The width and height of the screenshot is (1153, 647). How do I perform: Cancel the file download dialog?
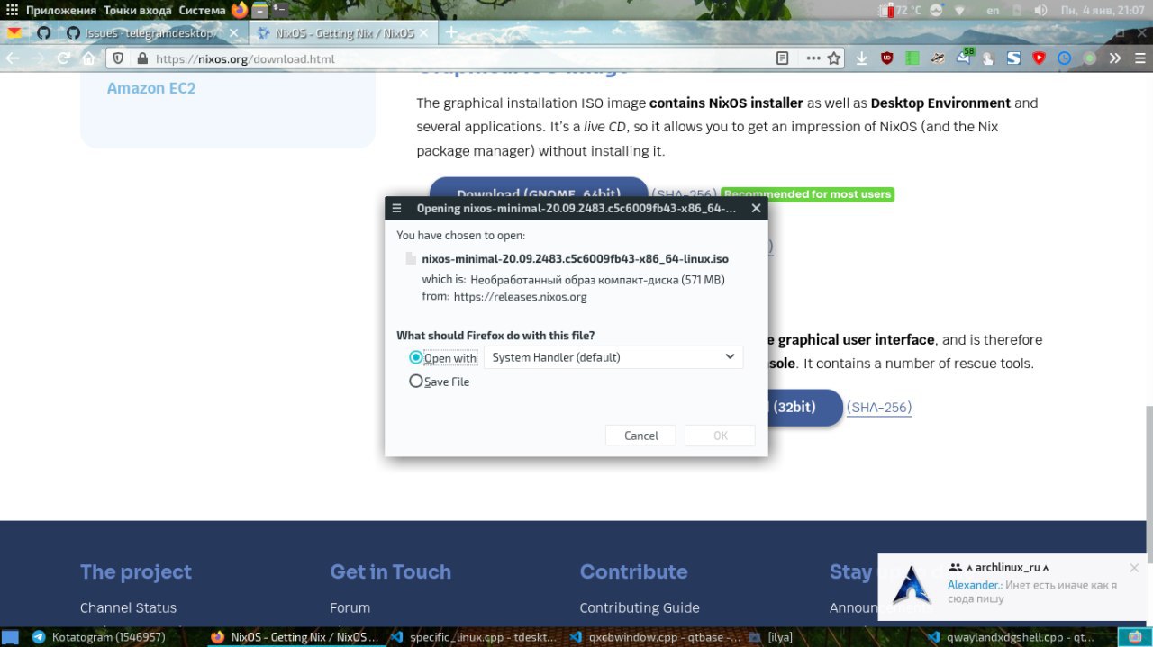(641, 436)
